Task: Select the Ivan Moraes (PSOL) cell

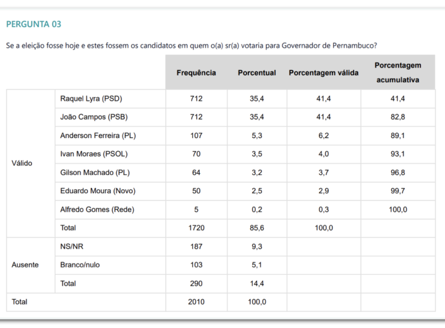Action: tap(94, 154)
